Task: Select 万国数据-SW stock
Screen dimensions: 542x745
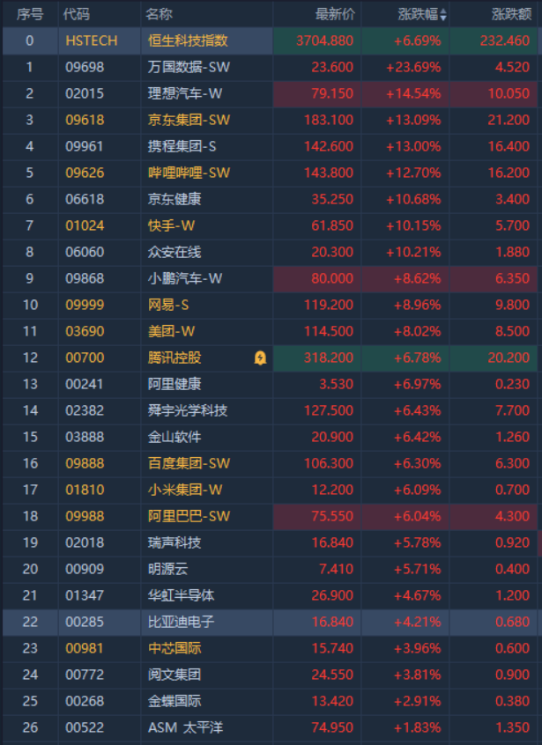Action: (189, 67)
